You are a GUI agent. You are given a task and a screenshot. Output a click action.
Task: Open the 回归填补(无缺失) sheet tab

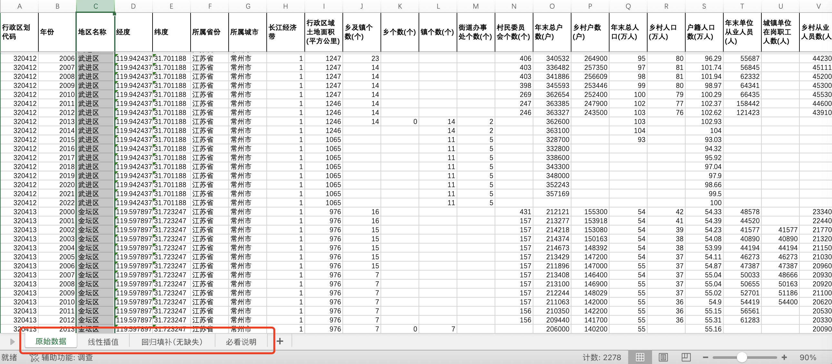click(172, 342)
